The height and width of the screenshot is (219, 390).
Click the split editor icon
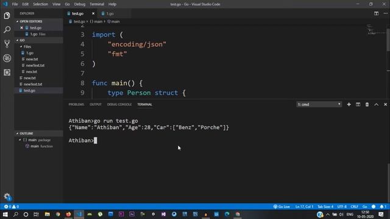377,13
